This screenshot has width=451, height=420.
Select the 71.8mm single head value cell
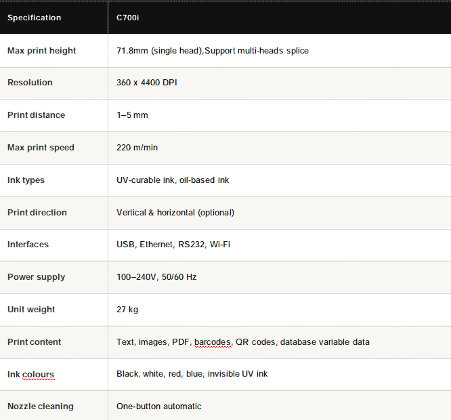pos(212,51)
